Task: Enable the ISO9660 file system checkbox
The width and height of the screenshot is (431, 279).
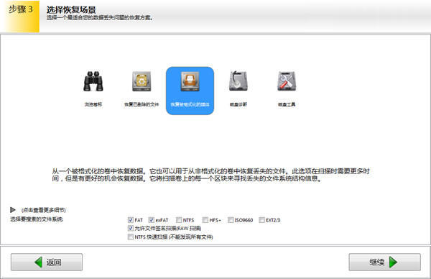Action: (231, 220)
